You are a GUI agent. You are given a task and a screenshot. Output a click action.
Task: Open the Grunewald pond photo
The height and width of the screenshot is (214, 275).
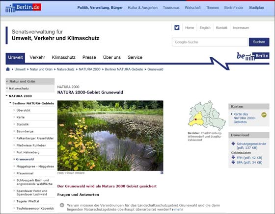click(110, 136)
